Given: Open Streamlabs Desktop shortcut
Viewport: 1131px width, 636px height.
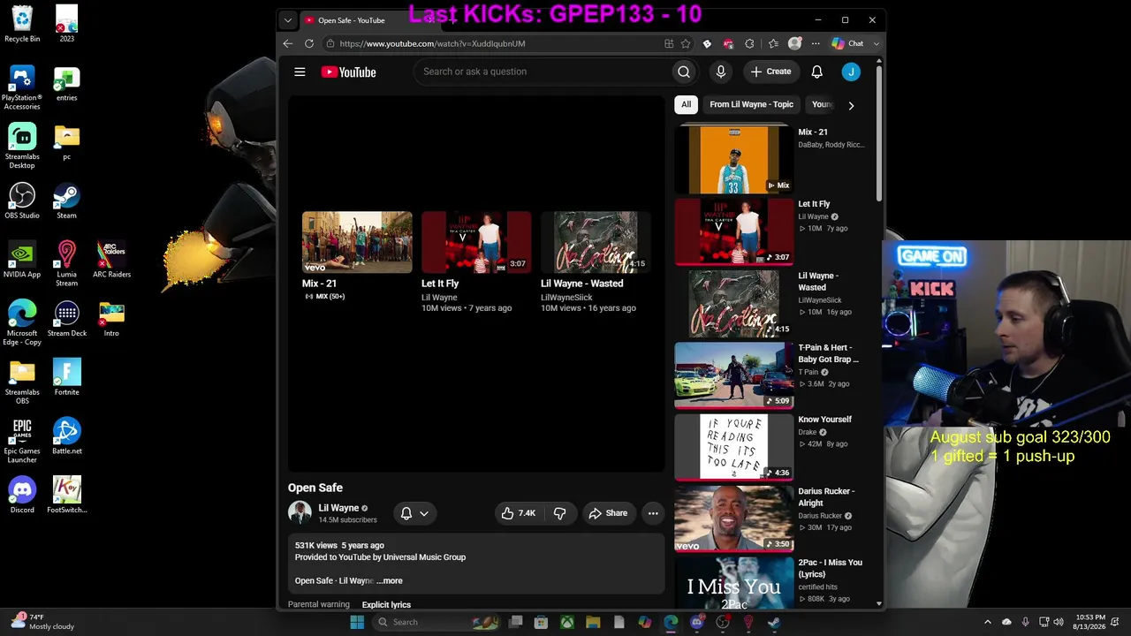Looking at the screenshot, I should pyautogui.click(x=22, y=146).
